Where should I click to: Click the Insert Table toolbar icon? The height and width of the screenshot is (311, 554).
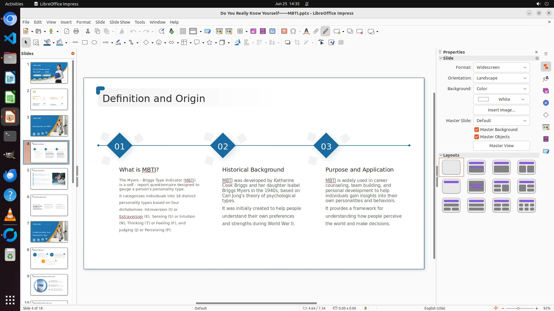[240, 31]
